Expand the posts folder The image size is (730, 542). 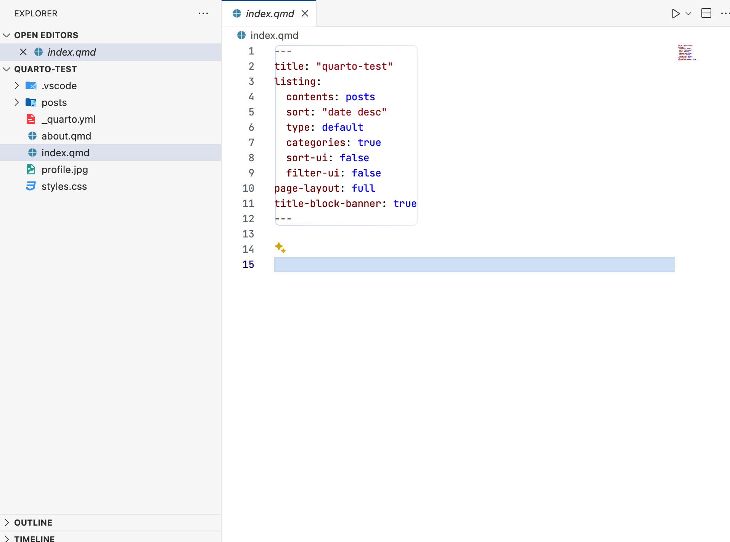17,103
